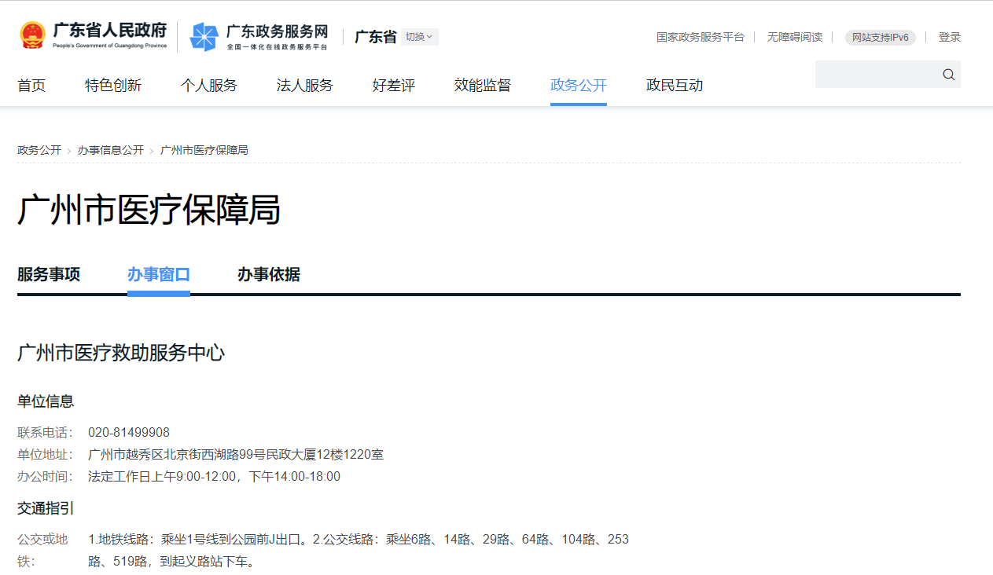Open 无障碍阅读 accessibility mode
The height and width of the screenshot is (575, 993).
coord(794,37)
